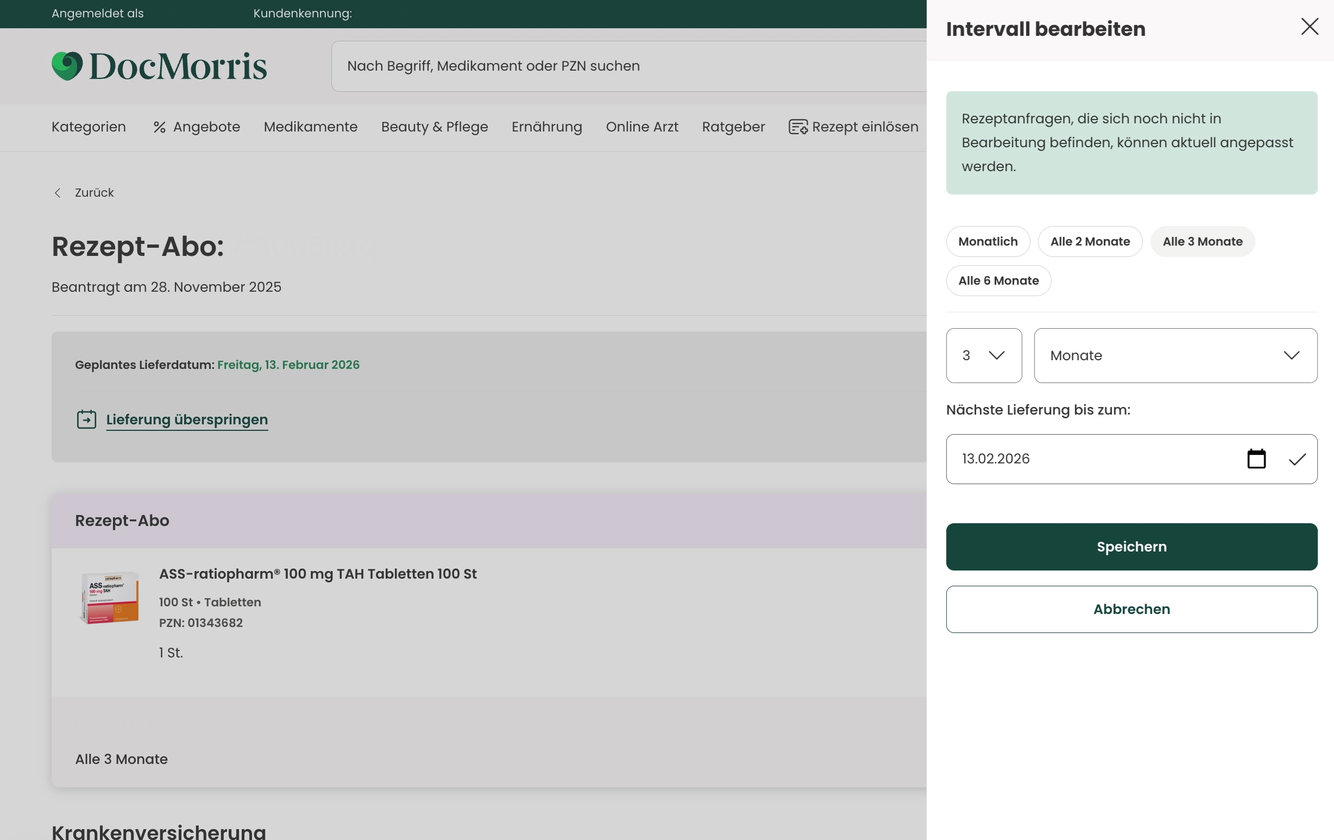This screenshot has height=840, width=1334.
Task: Close the Intervall bearbeiten panel
Action: [x=1310, y=27]
